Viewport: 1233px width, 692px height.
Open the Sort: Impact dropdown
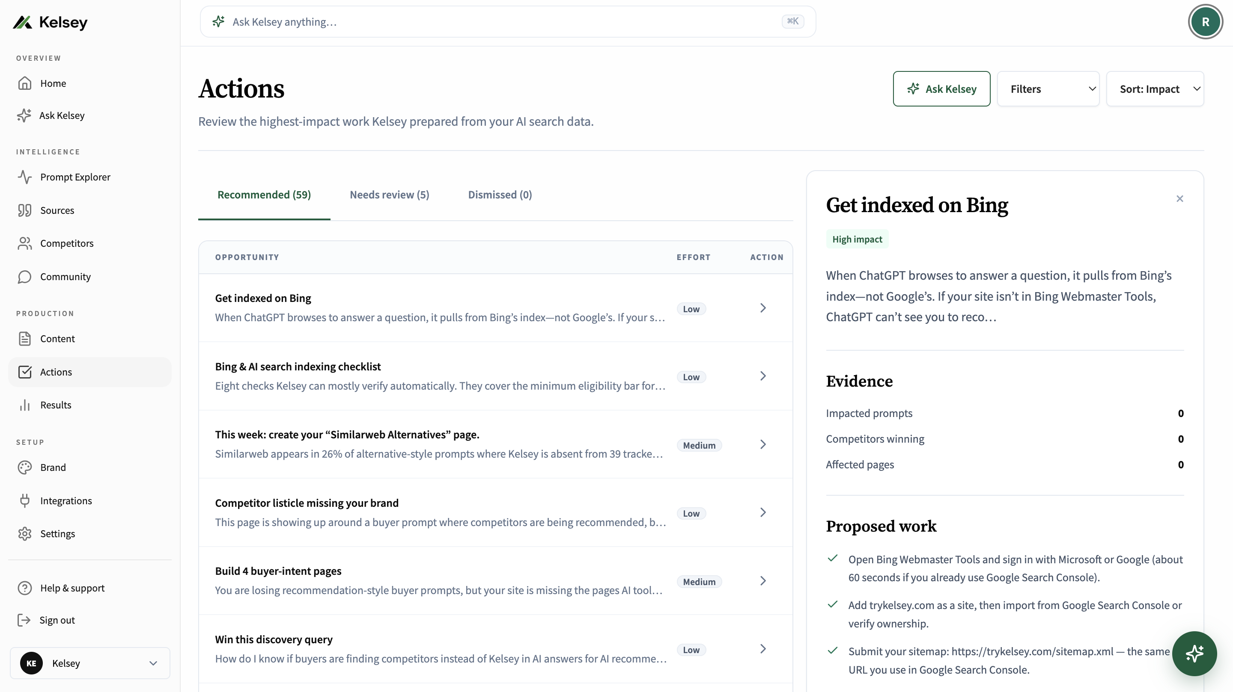pos(1155,89)
